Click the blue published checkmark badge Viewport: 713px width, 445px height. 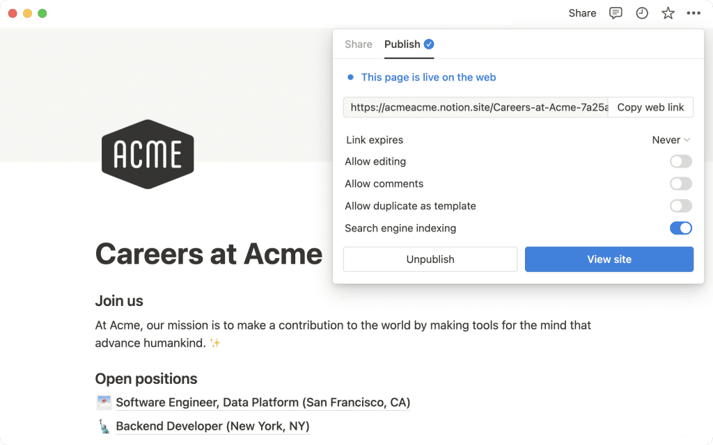[429, 44]
